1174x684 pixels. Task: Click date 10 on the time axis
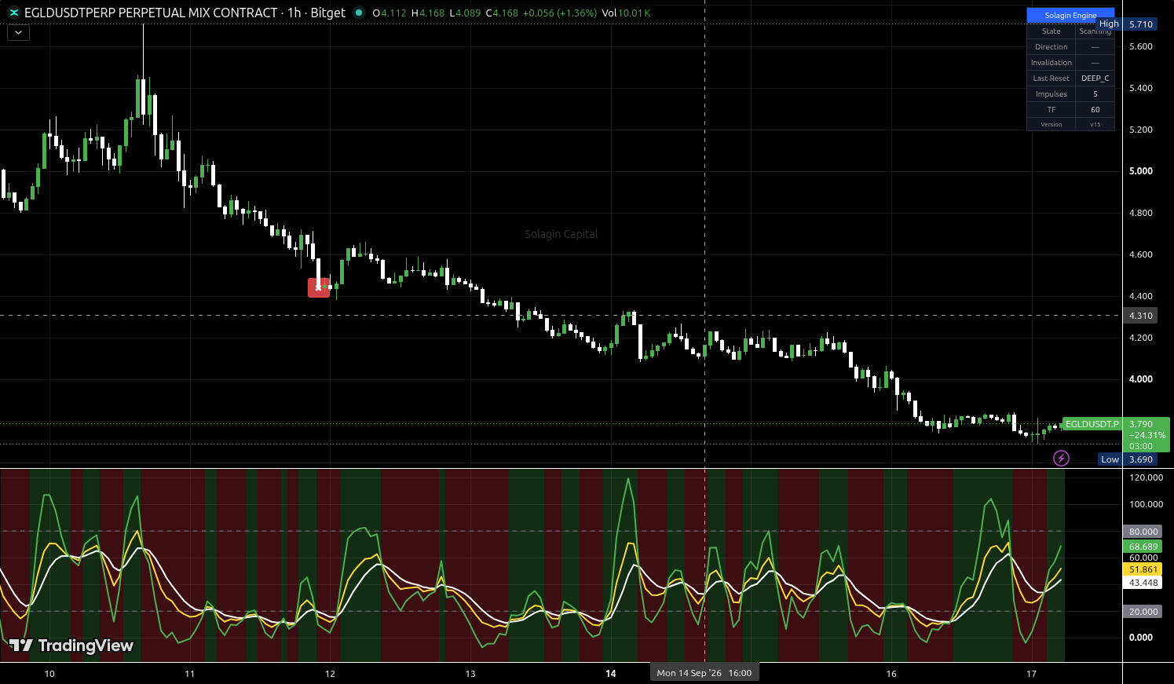[x=49, y=674]
